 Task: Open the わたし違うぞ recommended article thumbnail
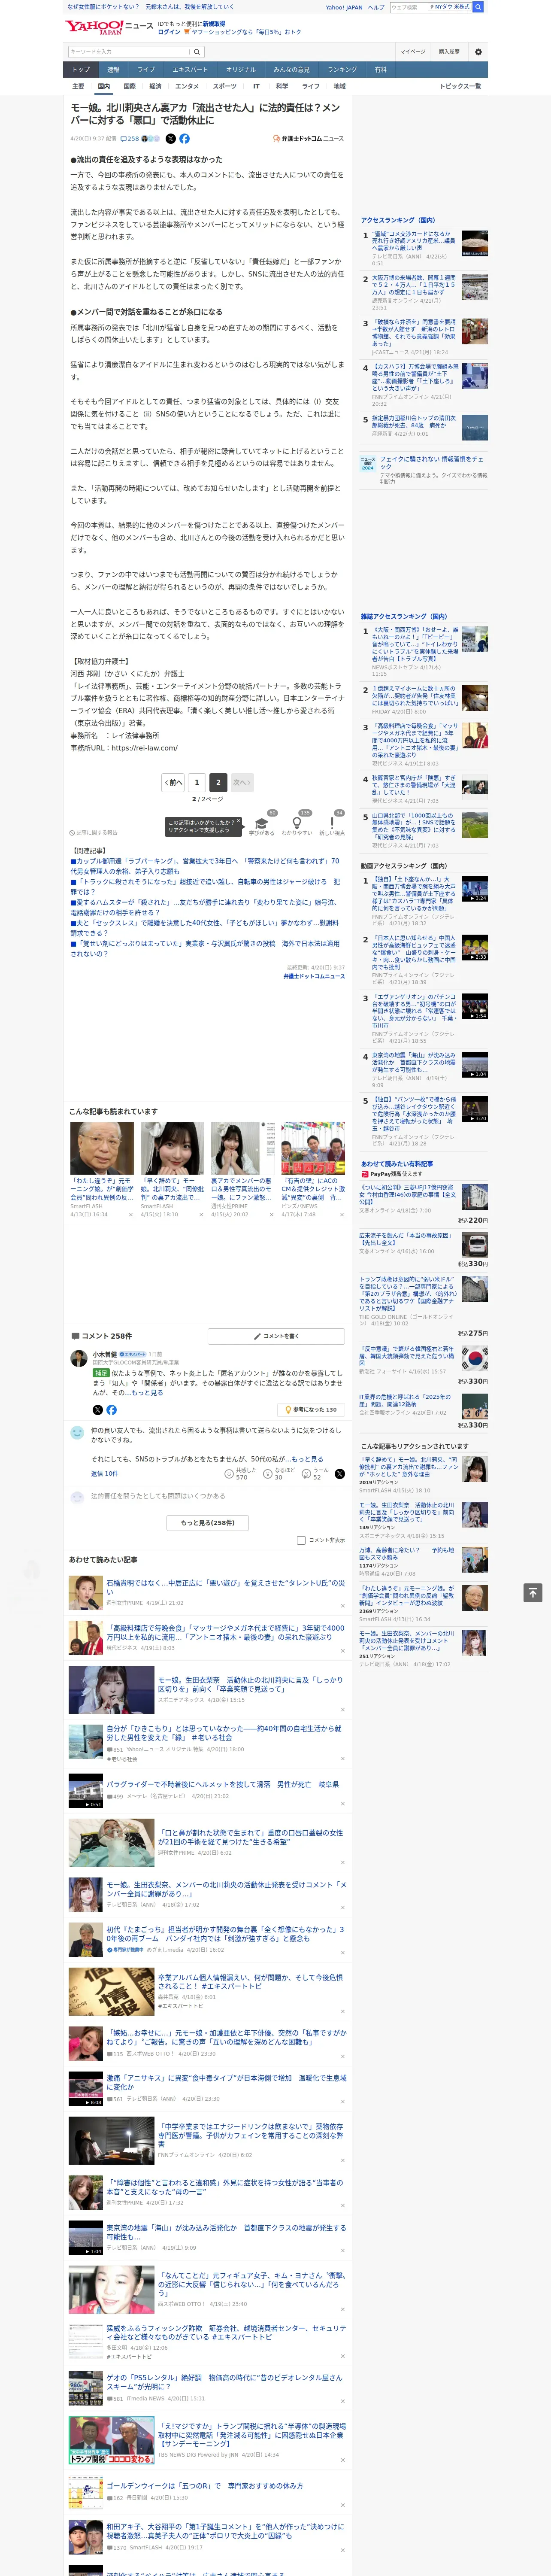[102, 1147]
